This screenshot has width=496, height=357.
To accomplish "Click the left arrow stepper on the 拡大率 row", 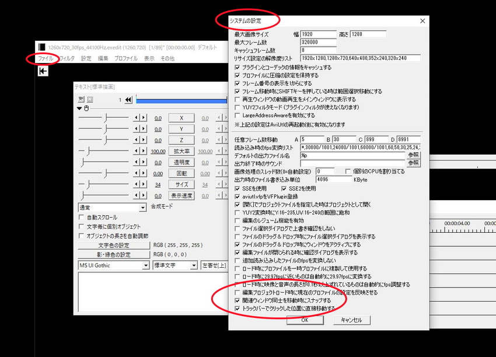I will 137,151.
